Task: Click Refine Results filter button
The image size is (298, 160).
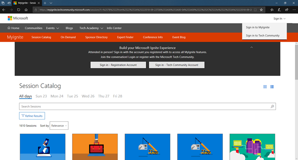Action: point(32,116)
